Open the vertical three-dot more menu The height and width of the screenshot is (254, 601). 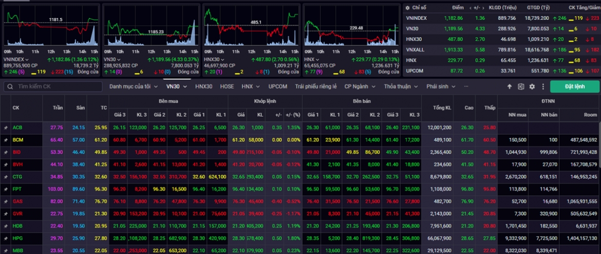[x=543, y=87]
